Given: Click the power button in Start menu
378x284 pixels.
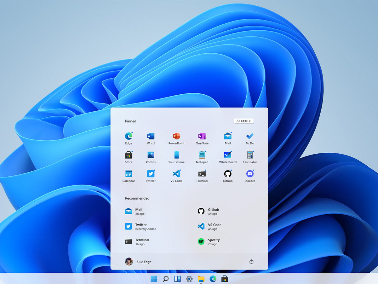Looking at the screenshot, I should click(x=251, y=262).
